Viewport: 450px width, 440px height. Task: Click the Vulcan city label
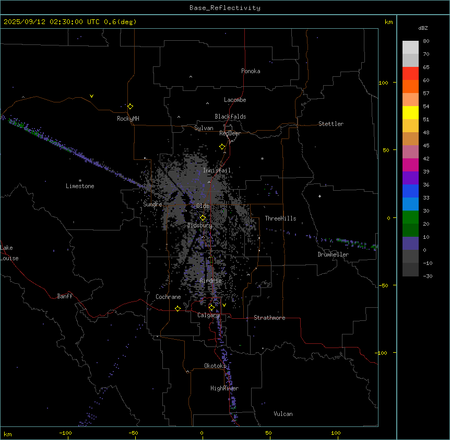(x=283, y=414)
